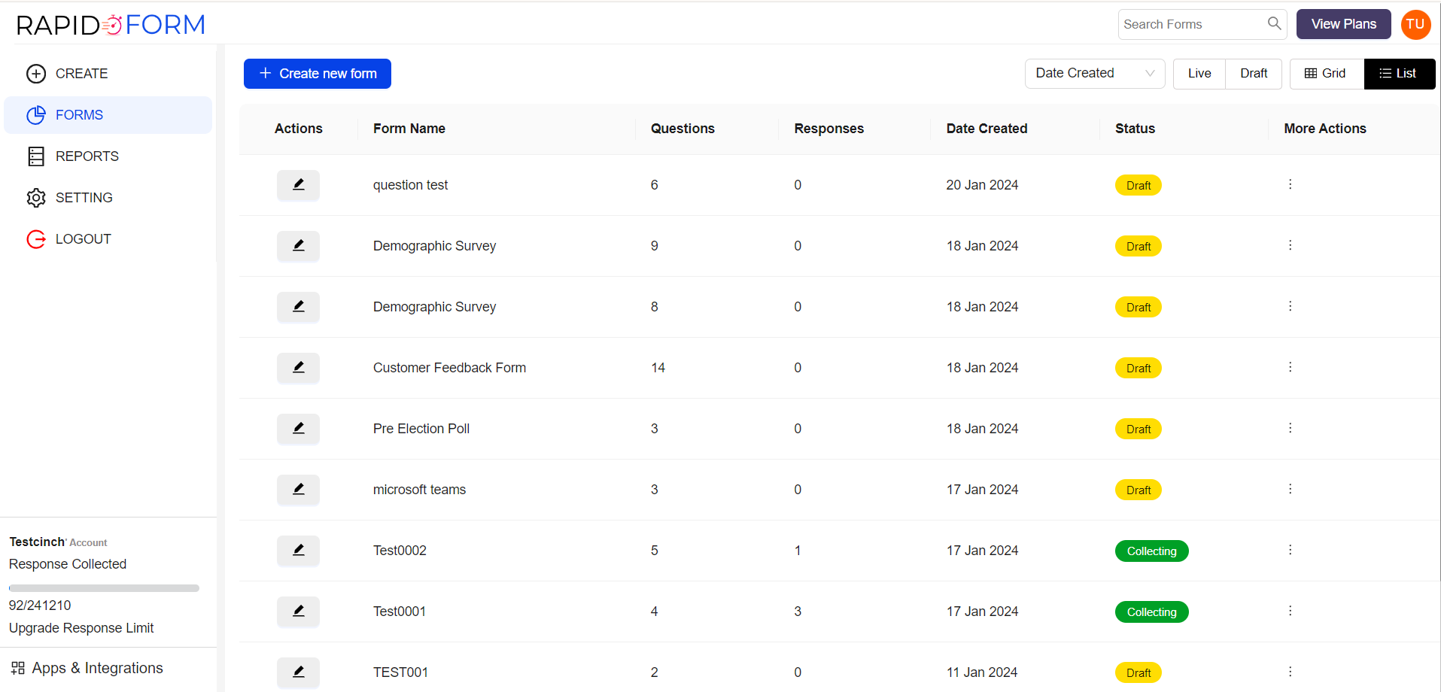Click the Create new form button

(317, 74)
